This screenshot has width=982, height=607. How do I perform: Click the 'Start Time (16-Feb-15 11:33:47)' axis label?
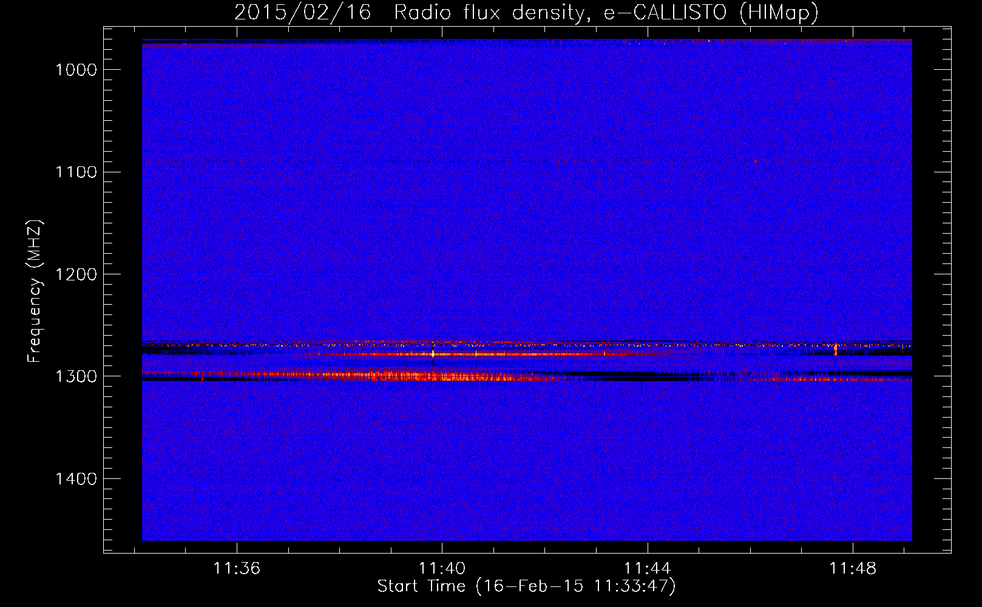[x=526, y=586]
